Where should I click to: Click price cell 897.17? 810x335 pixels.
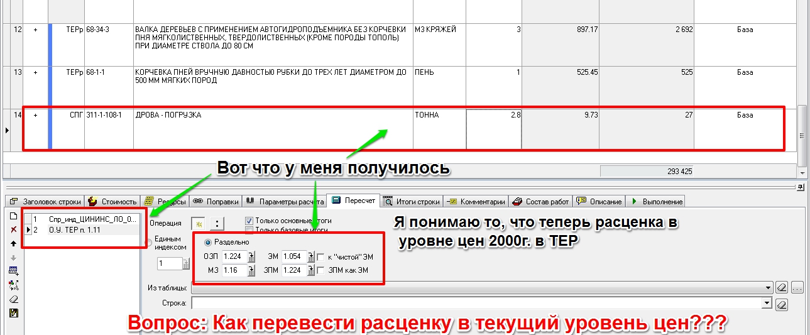(561, 44)
